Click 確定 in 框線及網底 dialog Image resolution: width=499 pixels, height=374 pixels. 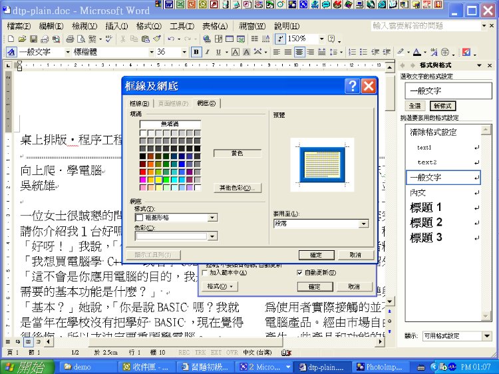point(316,255)
